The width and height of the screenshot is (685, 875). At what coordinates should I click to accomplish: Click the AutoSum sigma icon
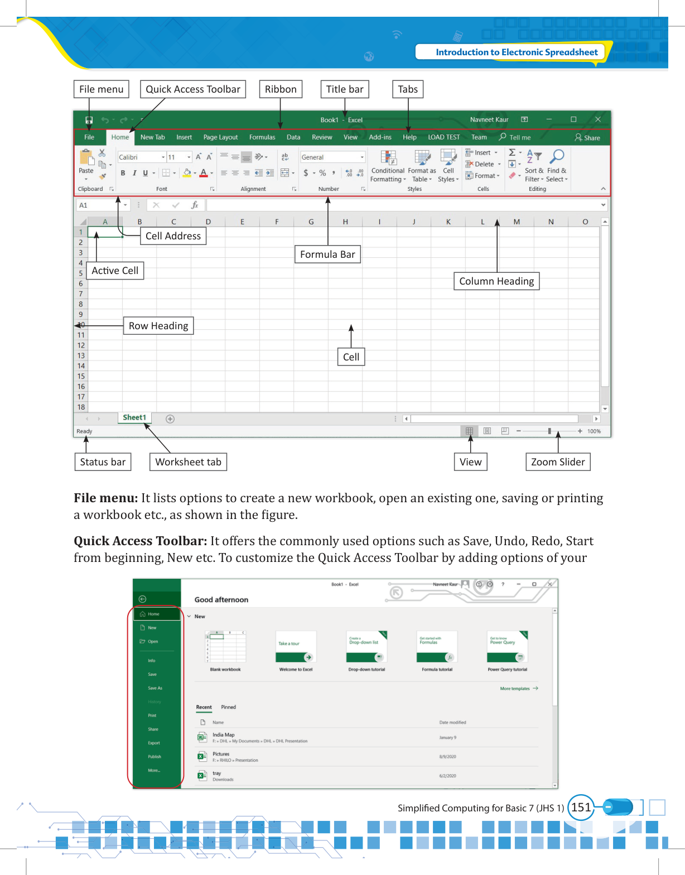click(x=512, y=152)
